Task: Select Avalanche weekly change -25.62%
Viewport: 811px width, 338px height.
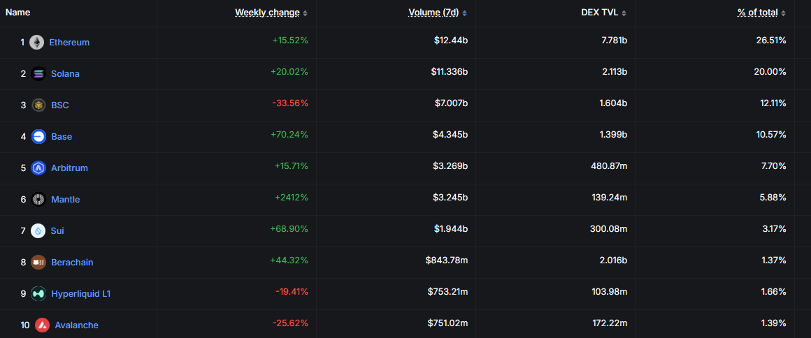Action: pyautogui.click(x=291, y=323)
